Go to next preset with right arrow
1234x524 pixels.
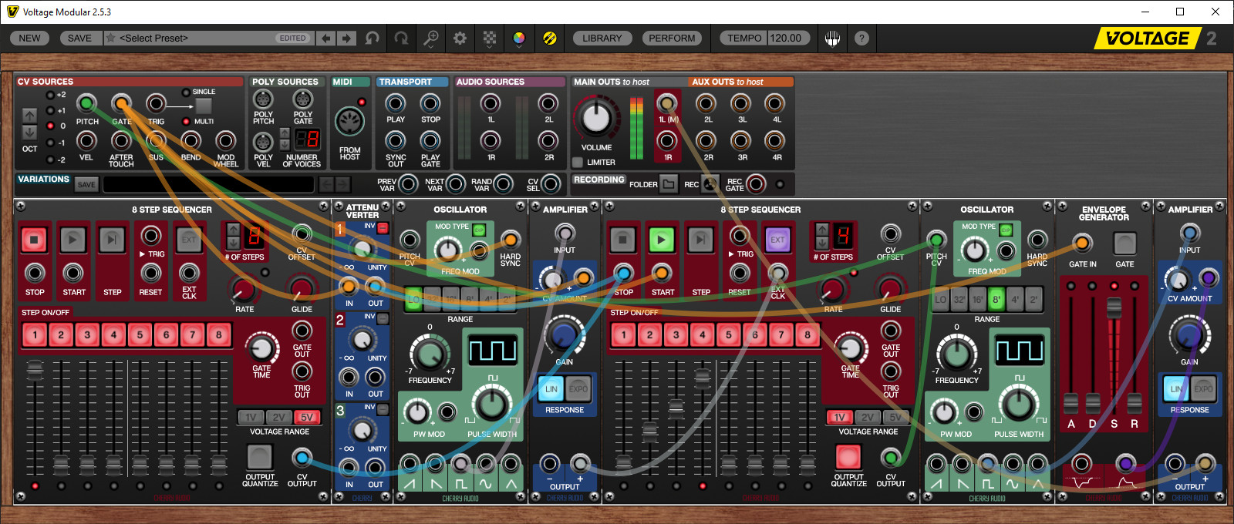click(x=347, y=38)
